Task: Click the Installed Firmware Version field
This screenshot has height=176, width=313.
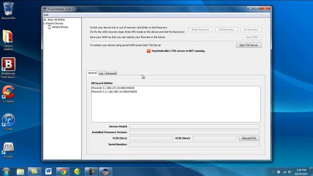Action: [195, 132]
